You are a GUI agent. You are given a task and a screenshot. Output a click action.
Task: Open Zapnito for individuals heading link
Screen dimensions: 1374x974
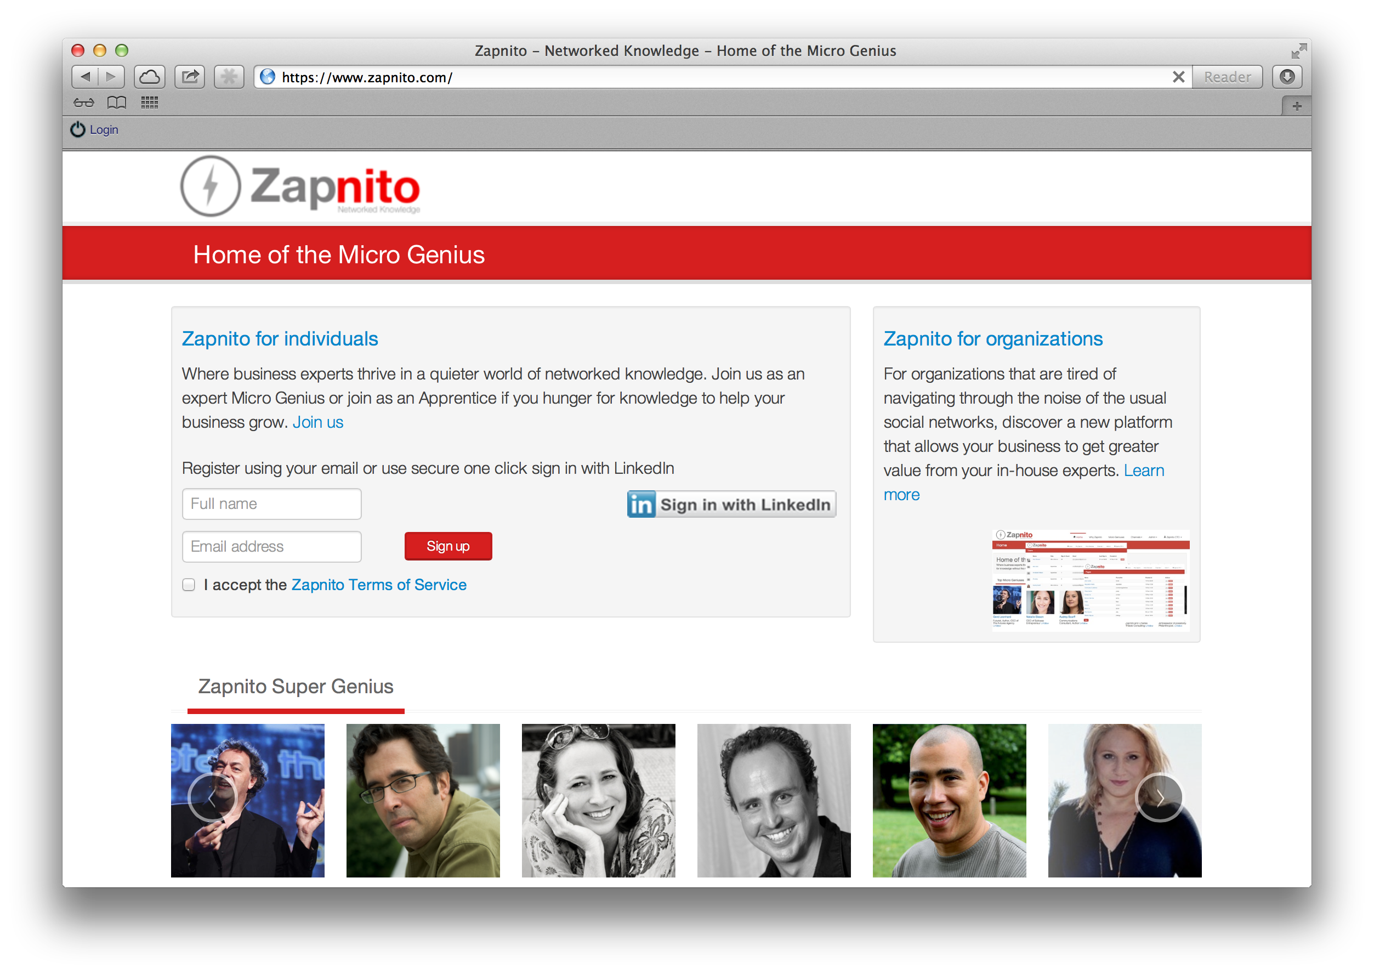coord(280,339)
